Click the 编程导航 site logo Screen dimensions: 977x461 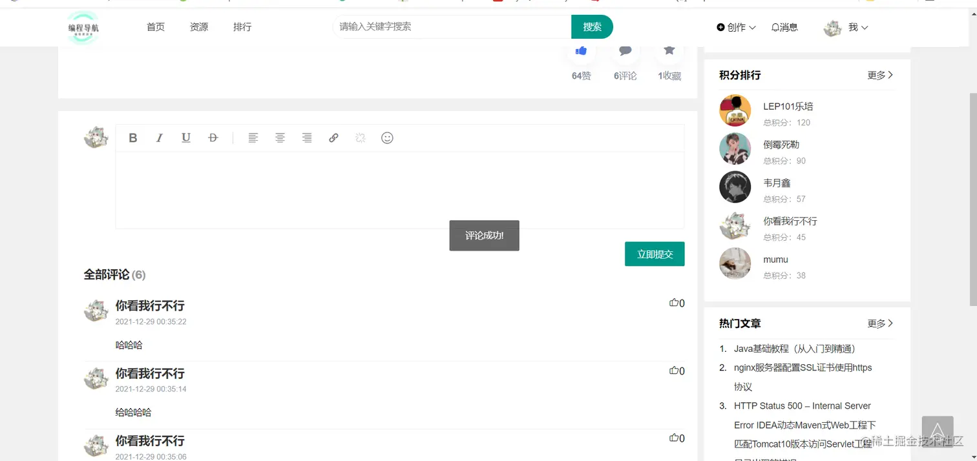click(x=84, y=28)
